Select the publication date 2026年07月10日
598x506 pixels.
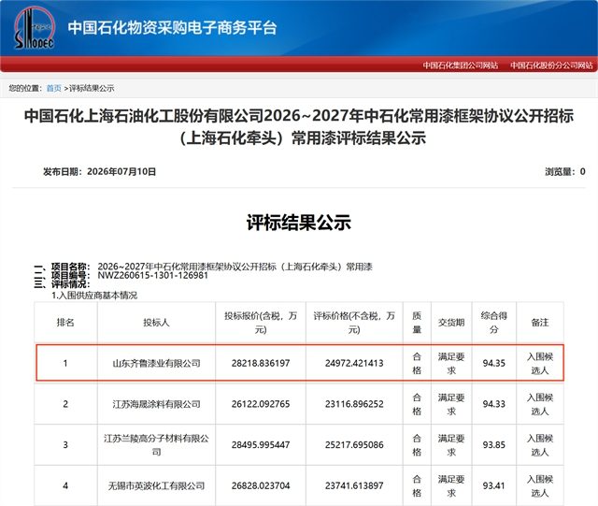pos(121,172)
